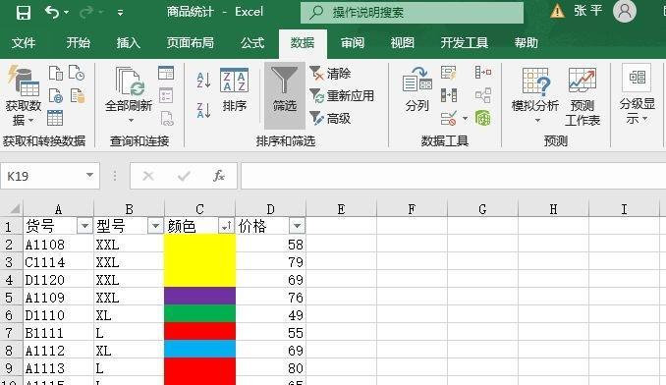Image resolution: width=666 pixels, height=385 pixels.
Task: Switch to the 插入 tab
Action: point(129,43)
